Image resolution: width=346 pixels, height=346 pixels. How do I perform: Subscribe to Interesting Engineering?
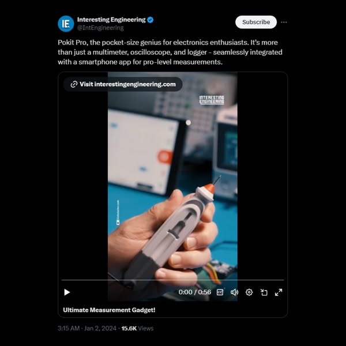[x=256, y=22]
